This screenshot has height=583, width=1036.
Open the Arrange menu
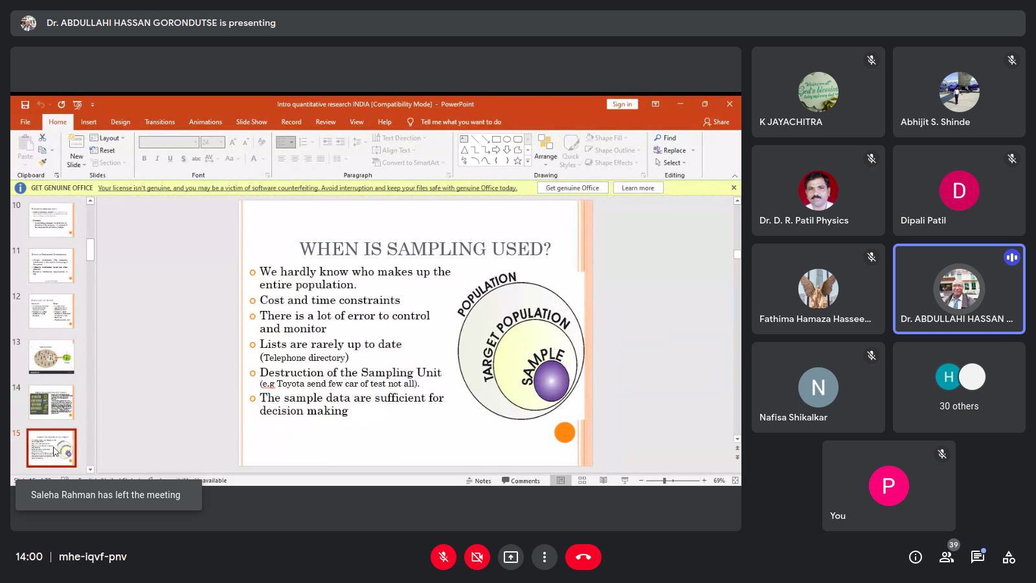tap(546, 151)
